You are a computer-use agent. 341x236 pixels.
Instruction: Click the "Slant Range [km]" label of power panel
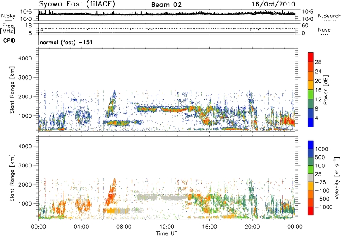[12, 90]
